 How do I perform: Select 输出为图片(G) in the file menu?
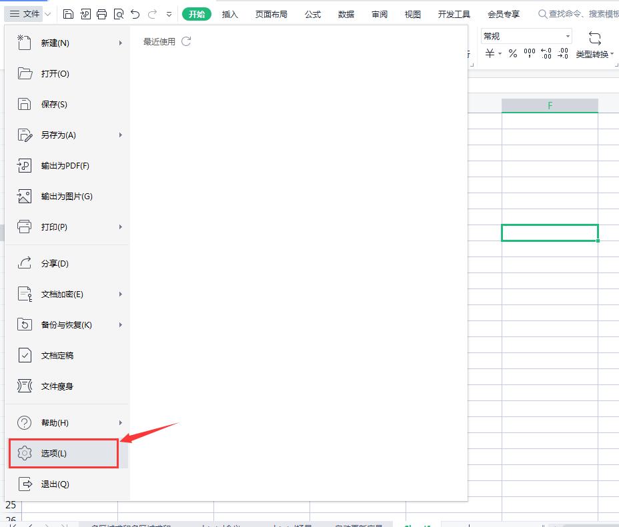tap(67, 197)
